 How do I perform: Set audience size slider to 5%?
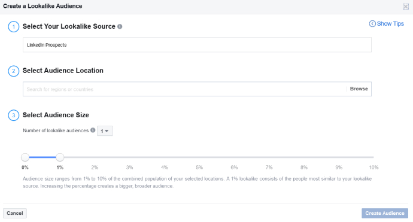(x=199, y=157)
